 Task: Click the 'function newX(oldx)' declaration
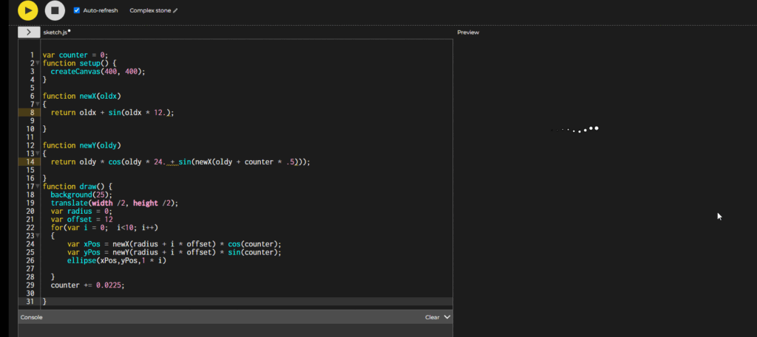pyautogui.click(x=81, y=96)
